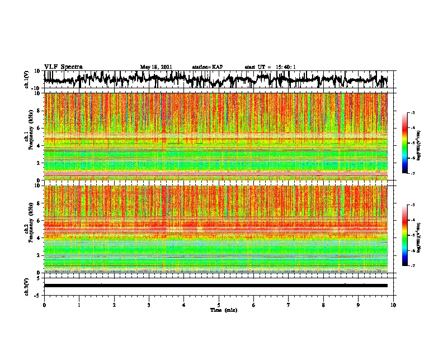Click time axis tick label "3"
The width and height of the screenshot is (443, 342).
(149, 305)
